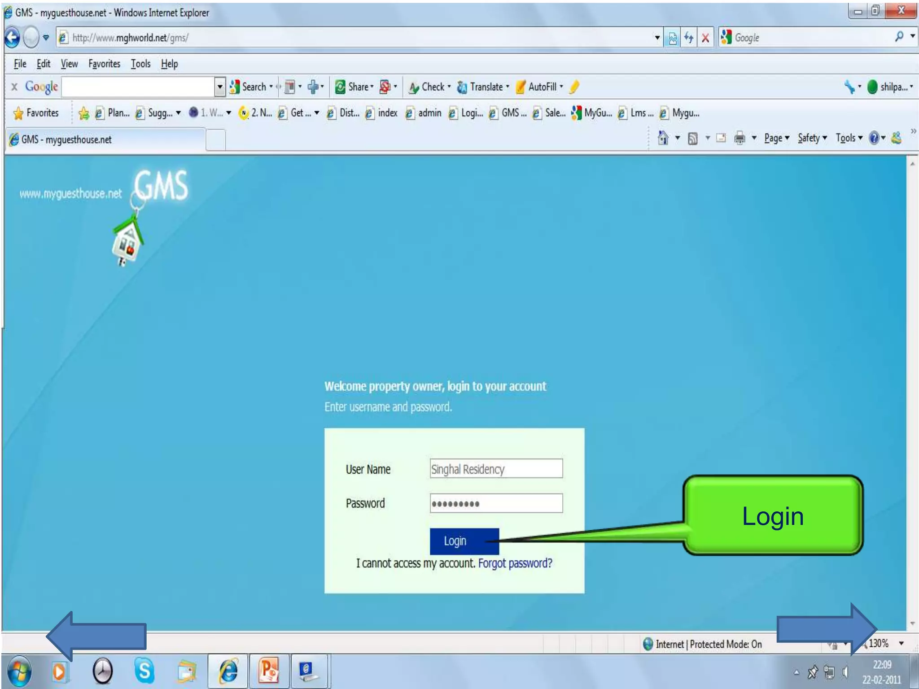919x689 pixels.
Task: Open Skype from the taskbar
Action: (x=144, y=671)
